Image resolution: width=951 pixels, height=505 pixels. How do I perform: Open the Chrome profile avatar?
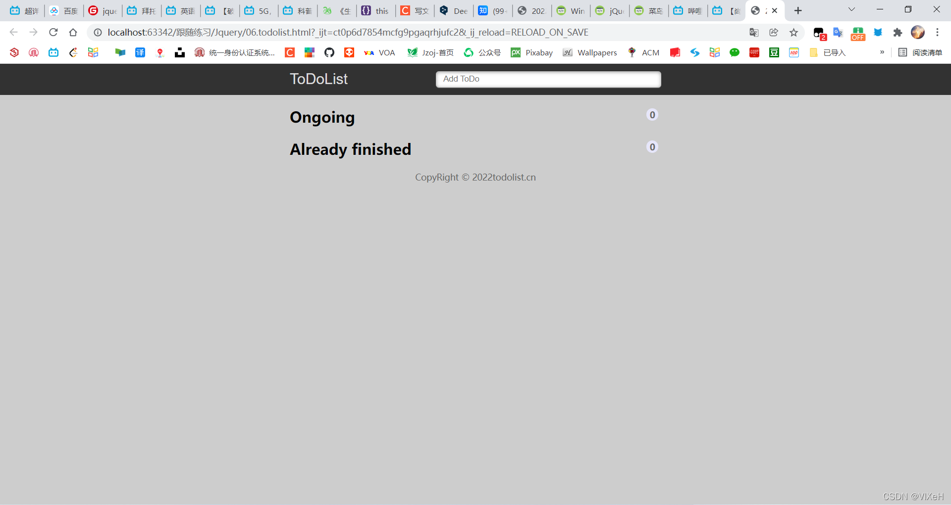click(x=918, y=32)
